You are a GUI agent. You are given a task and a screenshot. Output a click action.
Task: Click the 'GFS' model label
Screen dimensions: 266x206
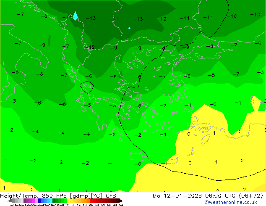[111, 195]
